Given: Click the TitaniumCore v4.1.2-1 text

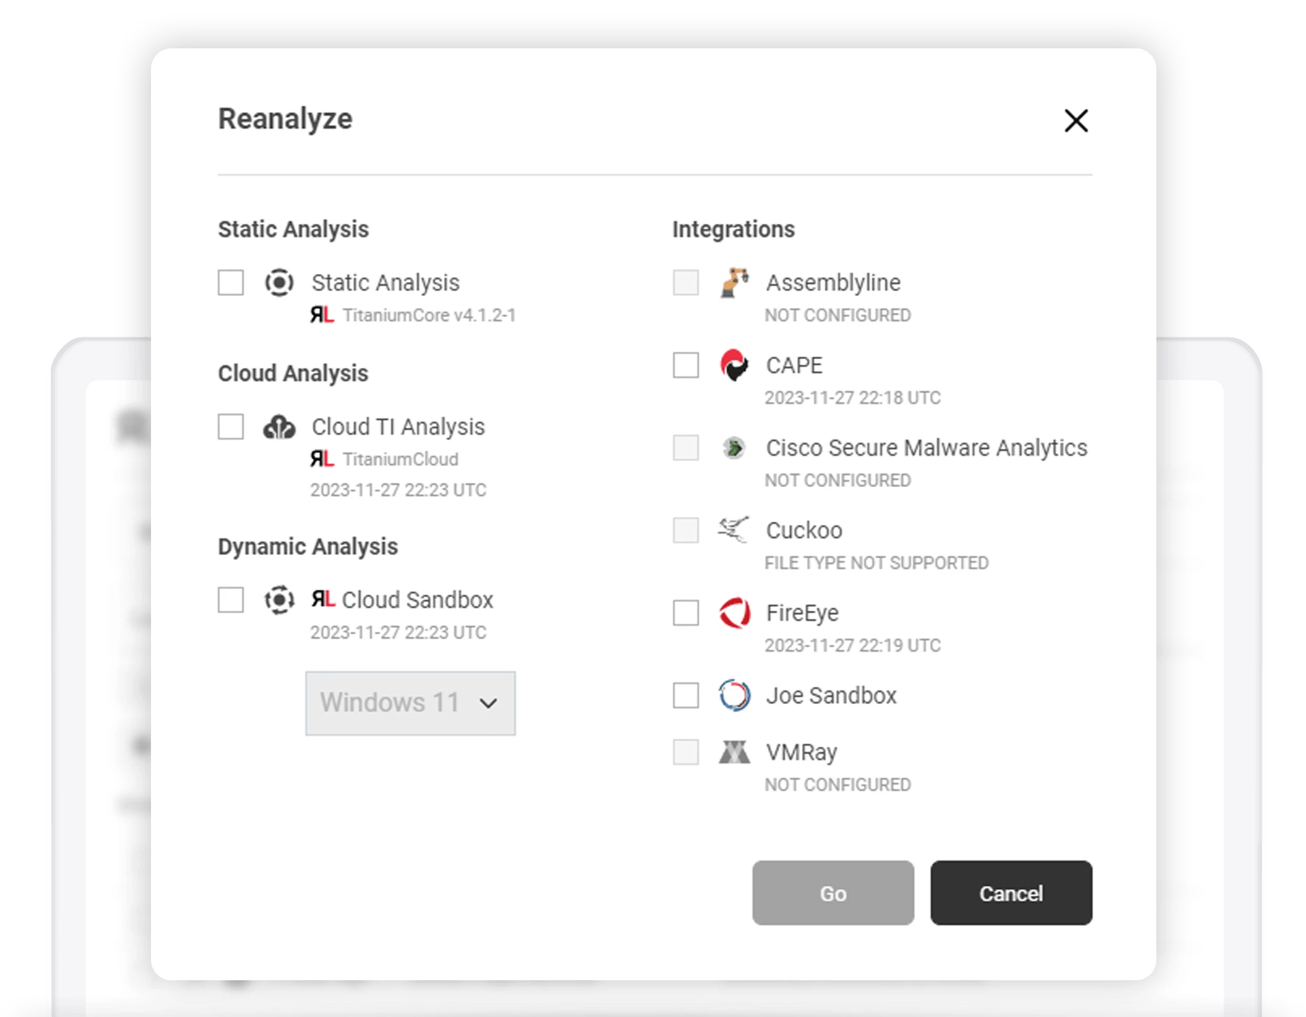Looking at the screenshot, I should [x=429, y=316].
